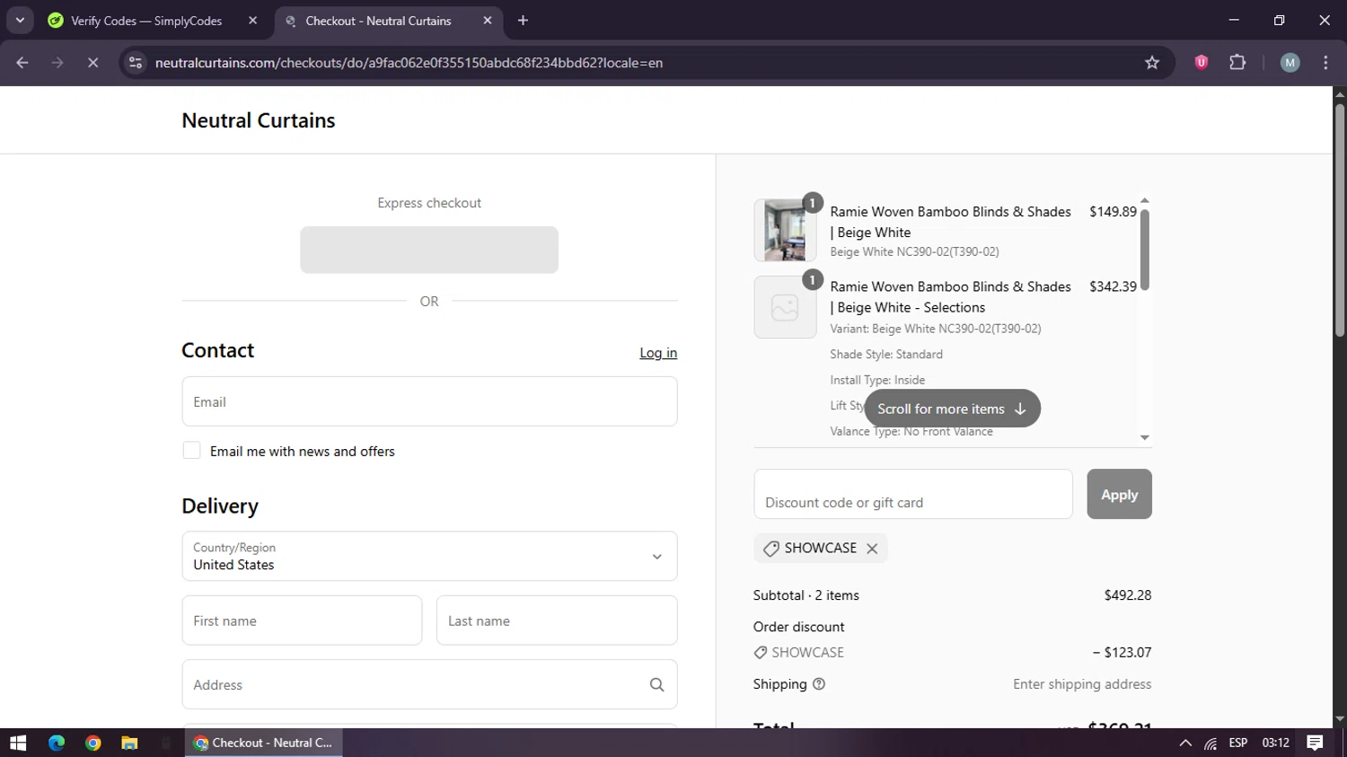Screen dimensions: 1347x757
Task: Open the network Wi-Fi tray icon
Action: [x=1211, y=743]
